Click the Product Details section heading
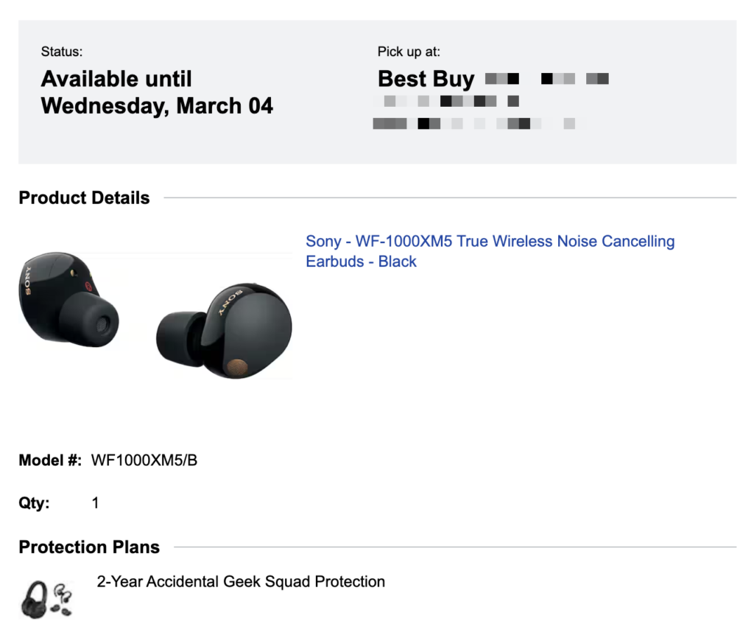Image resolution: width=754 pixels, height=638 pixels. (x=84, y=198)
